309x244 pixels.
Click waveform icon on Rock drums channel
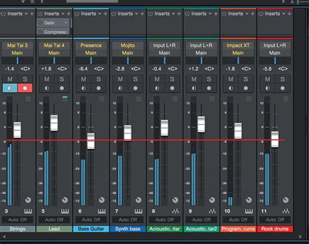coord(286,211)
